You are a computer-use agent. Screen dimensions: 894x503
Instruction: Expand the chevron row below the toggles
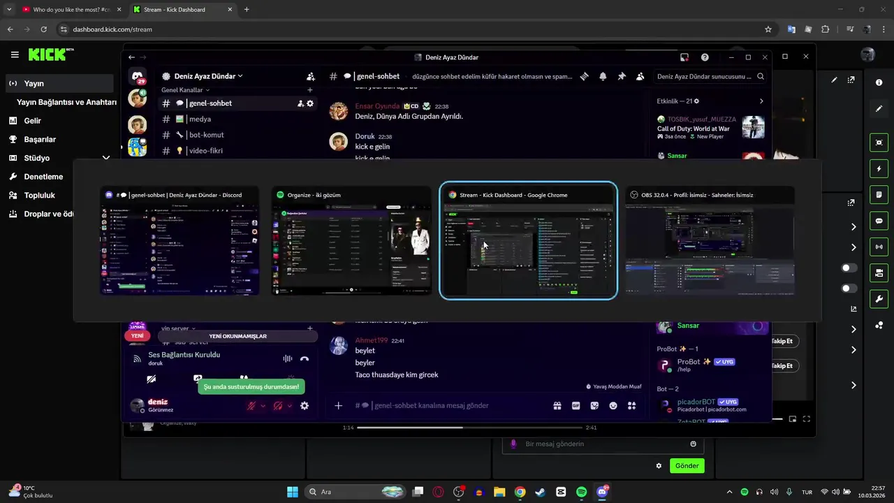(853, 329)
